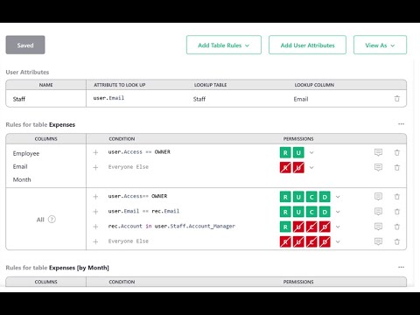The width and height of the screenshot is (420, 315).
Task: Open the Expenses table rules options menu
Action: click(x=402, y=124)
